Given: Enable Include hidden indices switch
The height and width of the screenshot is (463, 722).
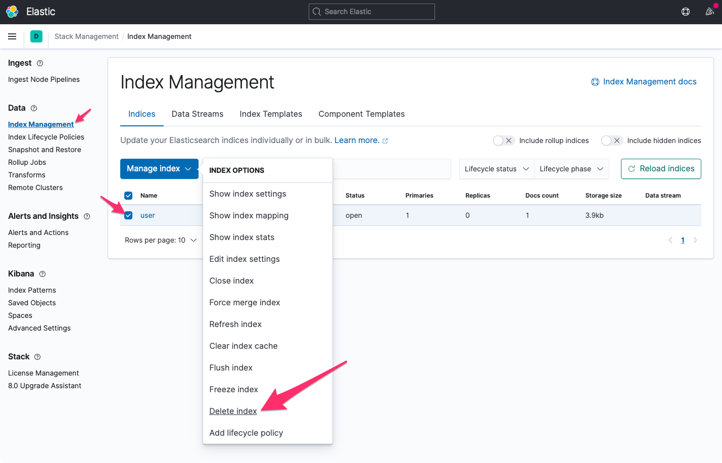Looking at the screenshot, I should pos(611,141).
